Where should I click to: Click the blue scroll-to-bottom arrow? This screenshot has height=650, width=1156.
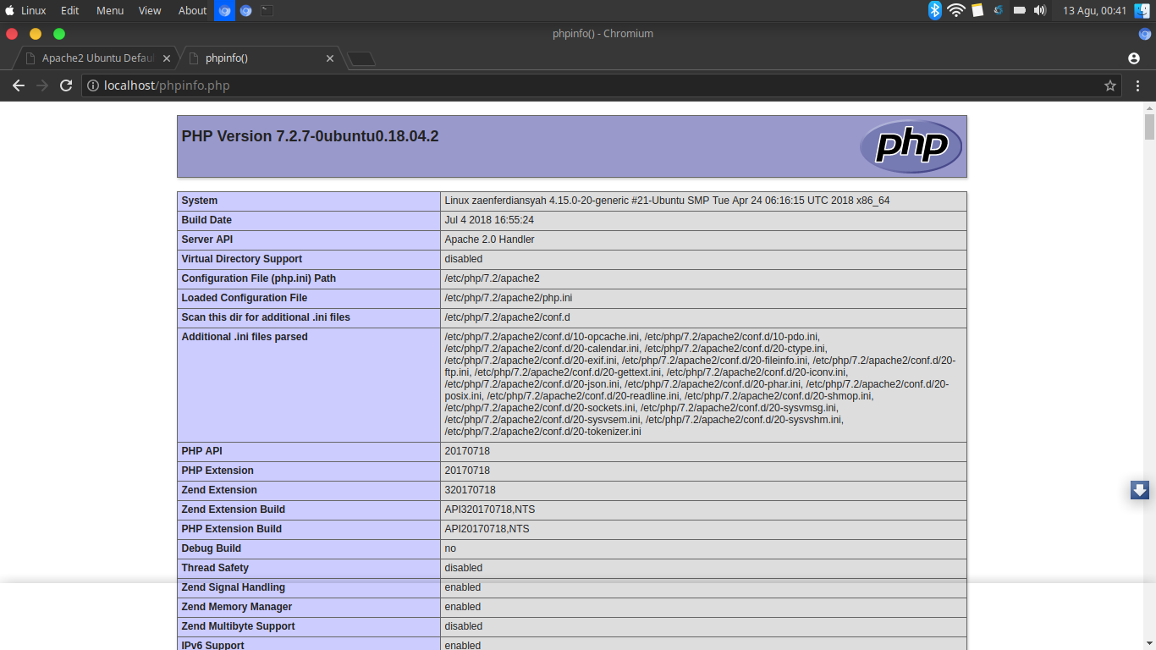1139,489
